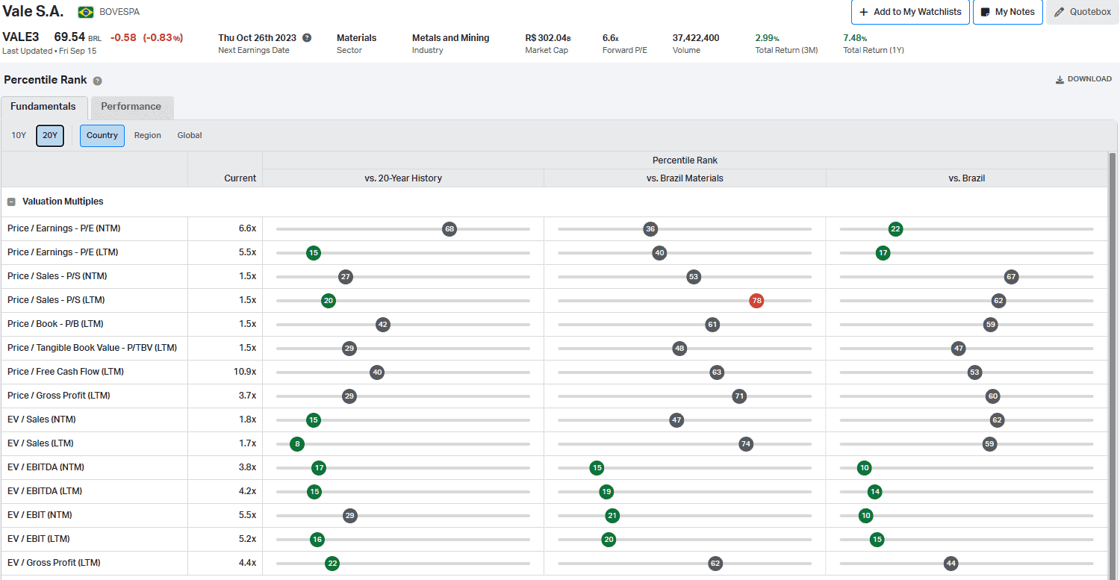Select the Global comparison scope
The height and width of the screenshot is (580, 1120).
coord(190,135)
